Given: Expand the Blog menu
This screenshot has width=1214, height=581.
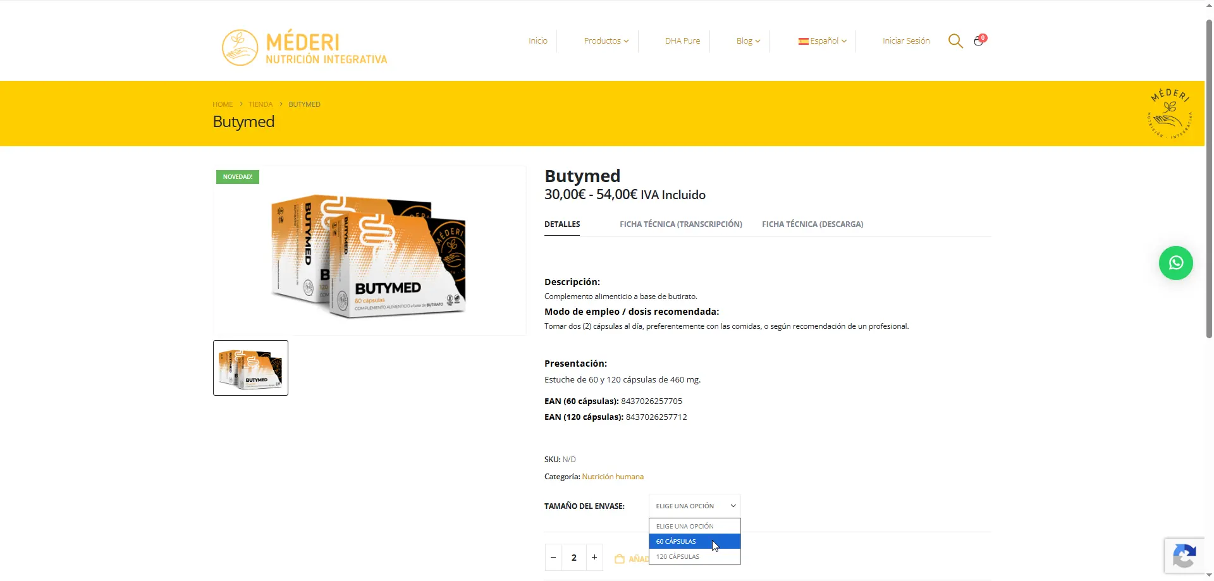Looking at the screenshot, I should pyautogui.click(x=748, y=41).
